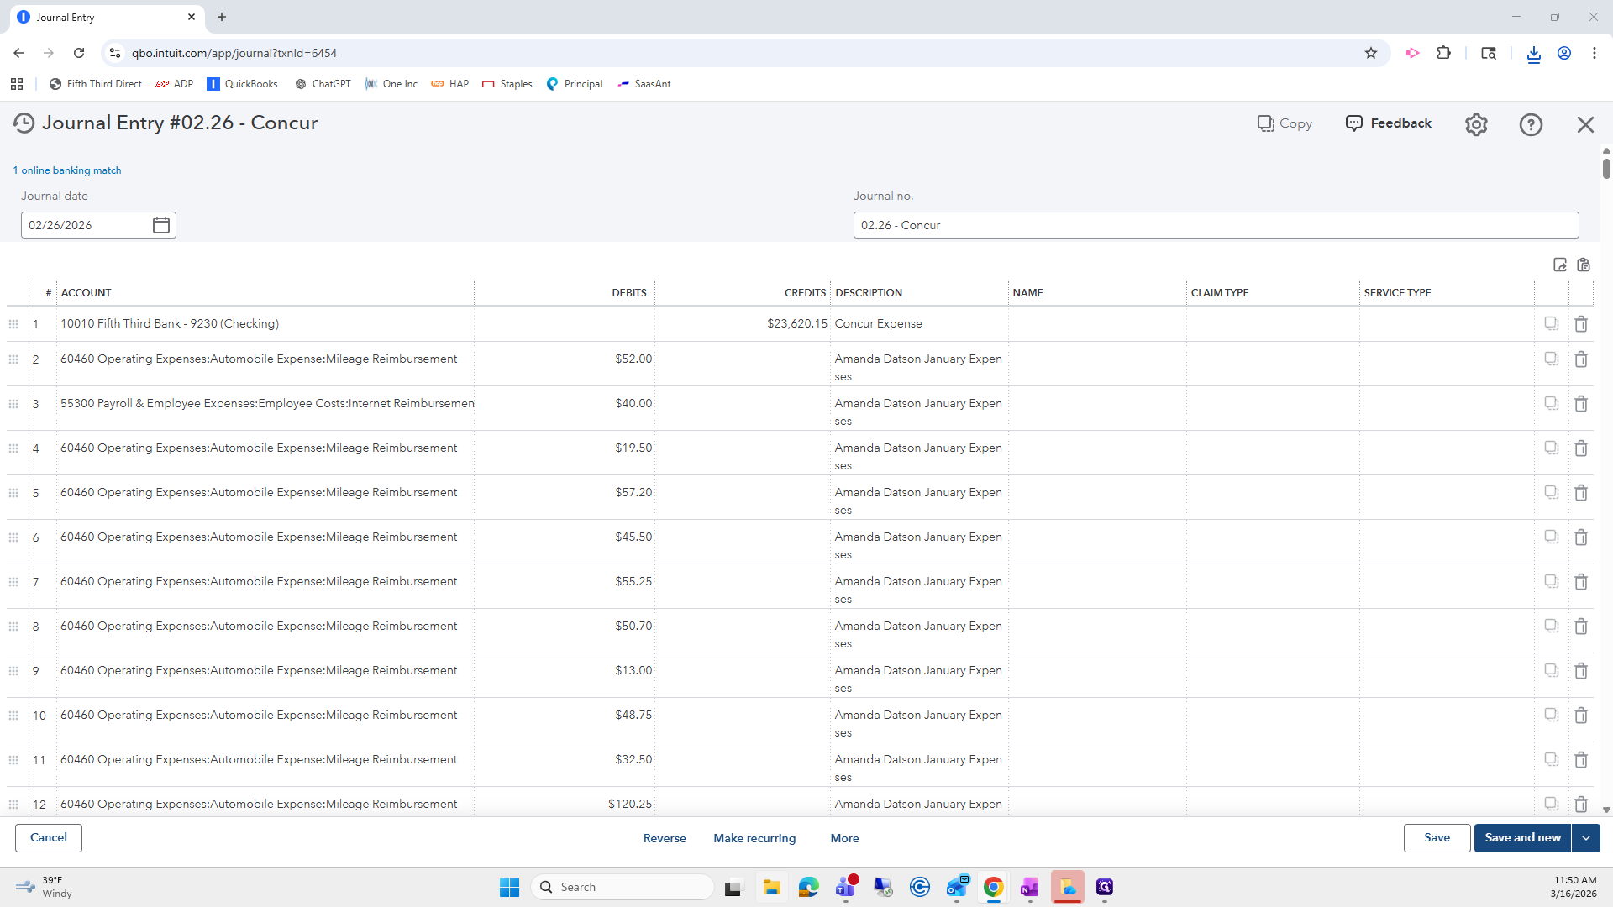The image size is (1613, 907).
Task: Copy line 4 using duplicate icon
Action: coord(1552,448)
